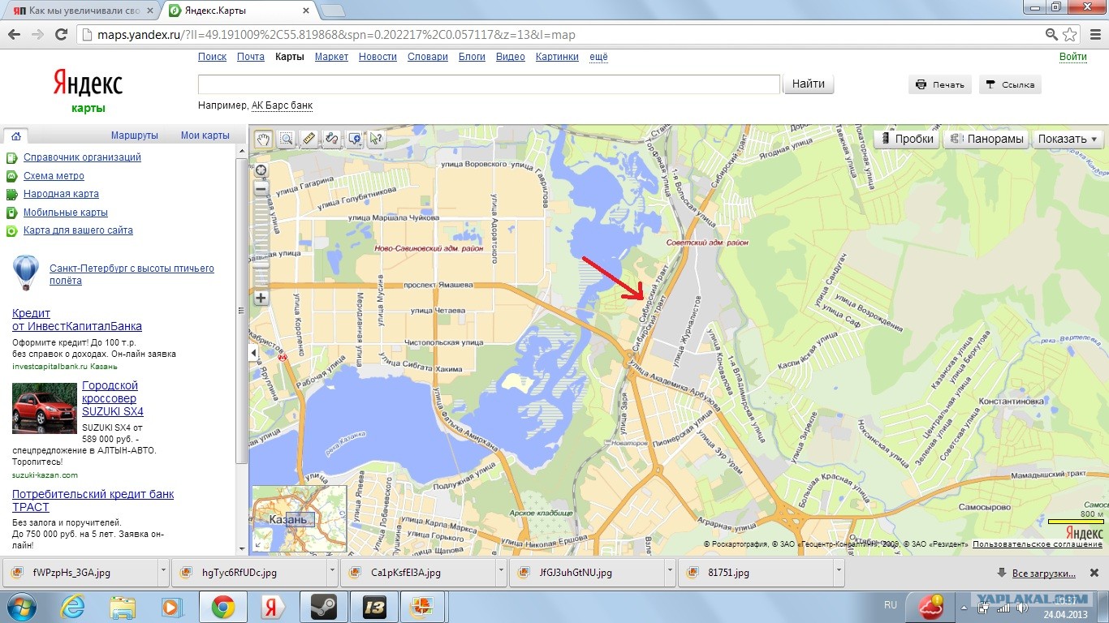The width and height of the screenshot is (1109, 623).
Task: Open dropdown arrow for JfGJ3uhGtNU.jpg download
Action: pyautogui.click(x=671, y=572)
